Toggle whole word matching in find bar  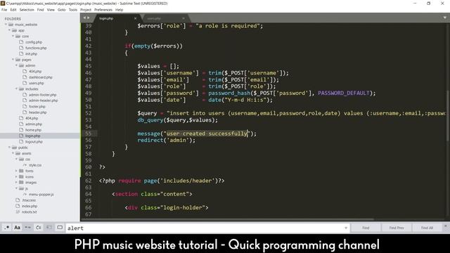pos(27,228)
